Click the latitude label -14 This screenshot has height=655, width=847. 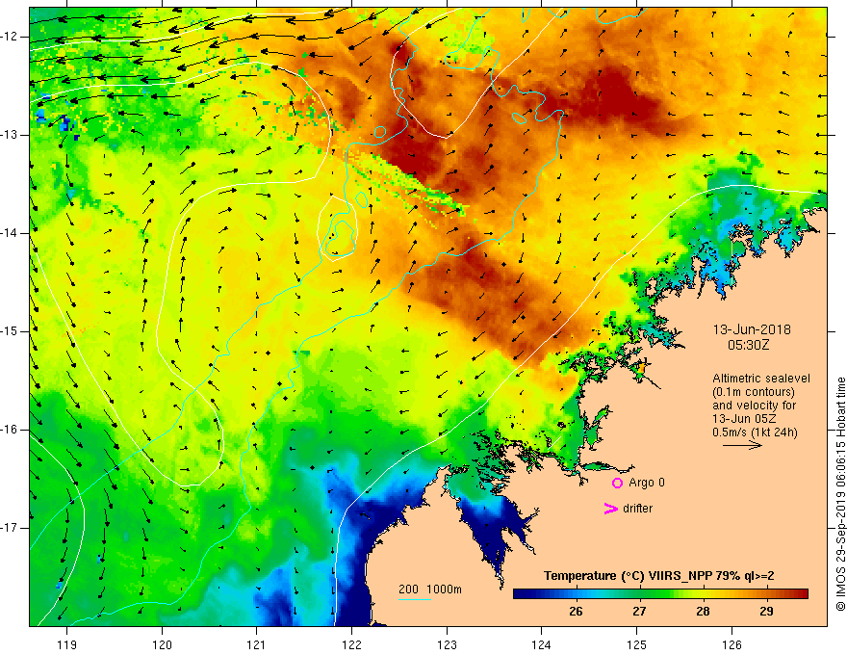point(10,233)
